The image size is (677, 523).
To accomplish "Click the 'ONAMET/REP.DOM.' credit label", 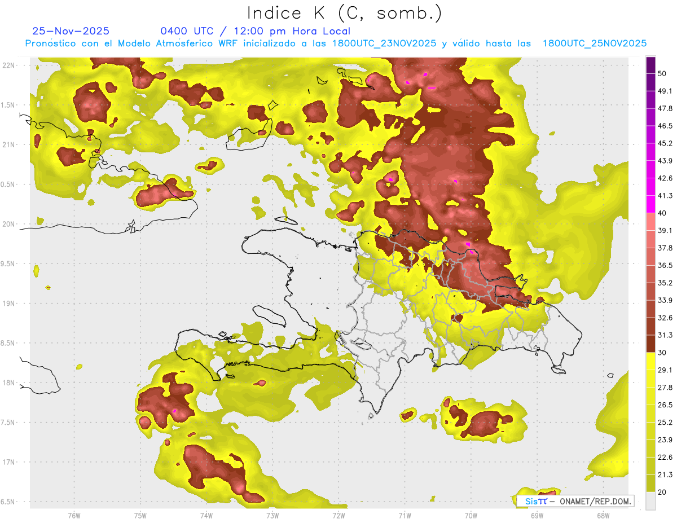I will [595, 501].
